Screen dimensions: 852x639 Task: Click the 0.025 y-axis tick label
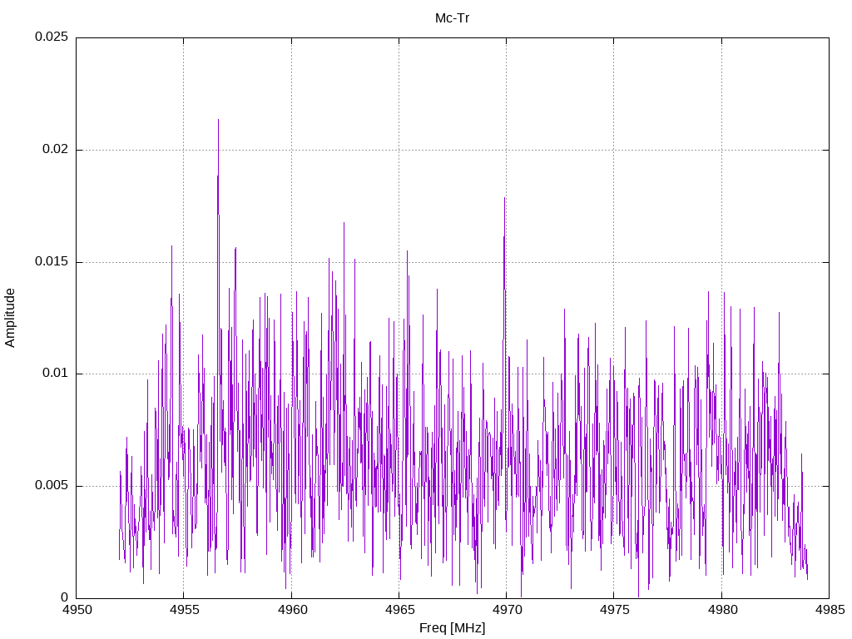(52, 37)
